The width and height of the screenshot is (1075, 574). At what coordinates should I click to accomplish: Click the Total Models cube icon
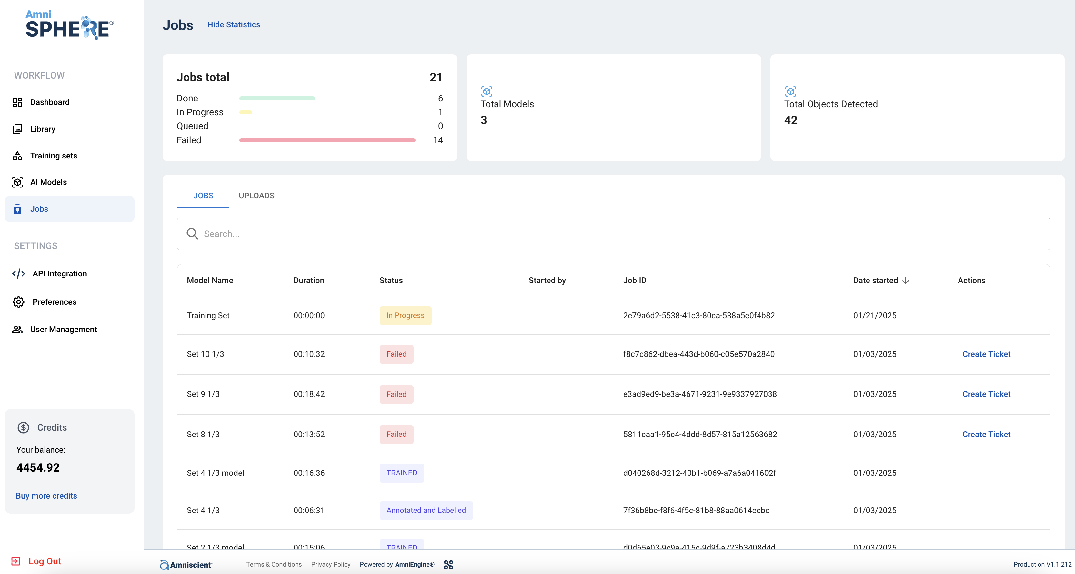pyautogui.click(x=487, y=91)
